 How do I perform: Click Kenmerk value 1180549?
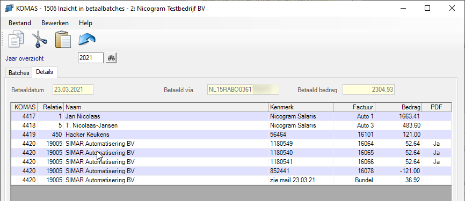[281, 144]
